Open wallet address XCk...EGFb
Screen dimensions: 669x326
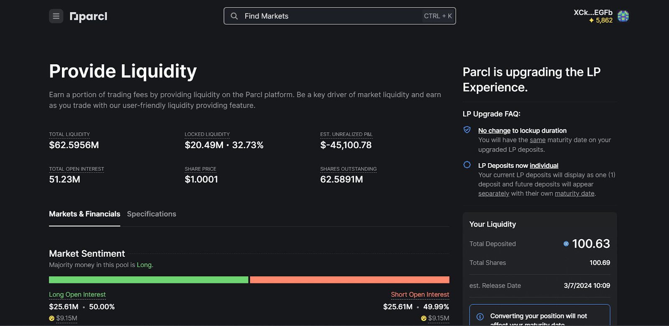(593, 13)
